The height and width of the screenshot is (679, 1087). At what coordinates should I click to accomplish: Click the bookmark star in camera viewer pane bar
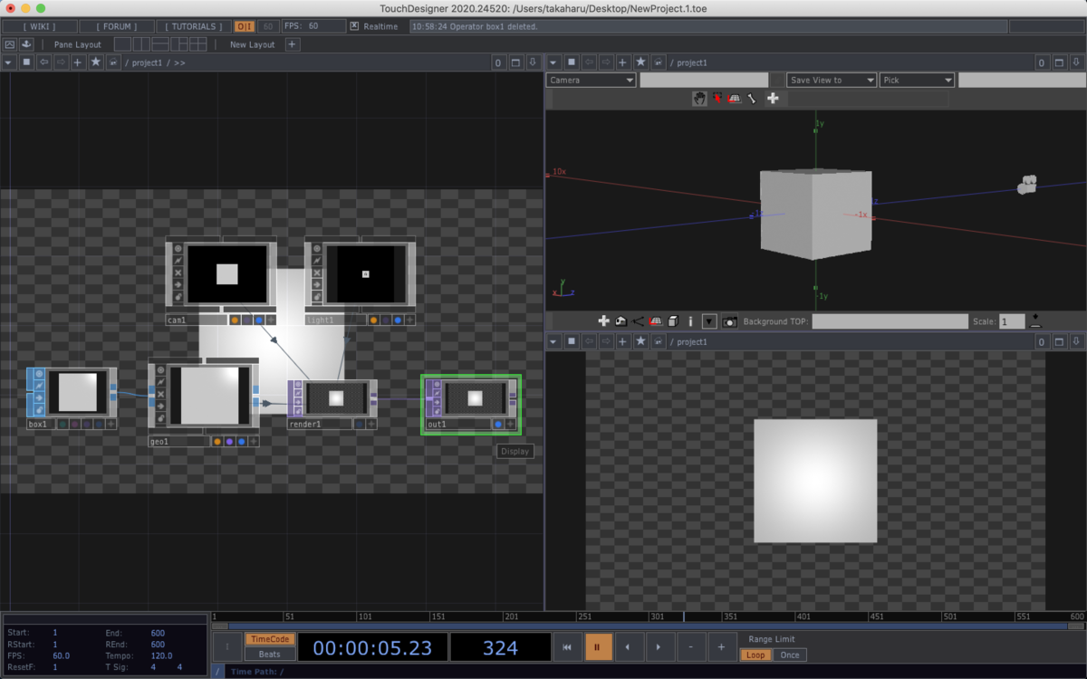(x=640, y=62)
